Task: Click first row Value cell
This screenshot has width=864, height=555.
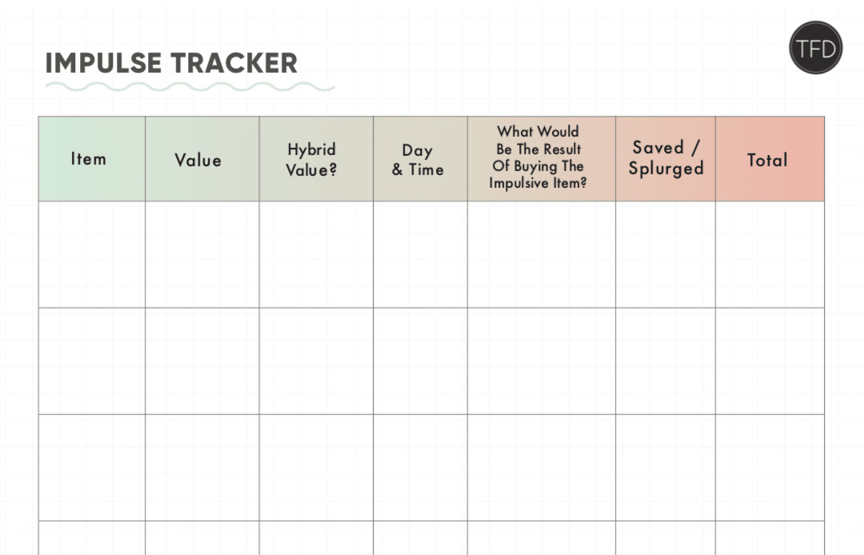Action: tap(202, 254)
